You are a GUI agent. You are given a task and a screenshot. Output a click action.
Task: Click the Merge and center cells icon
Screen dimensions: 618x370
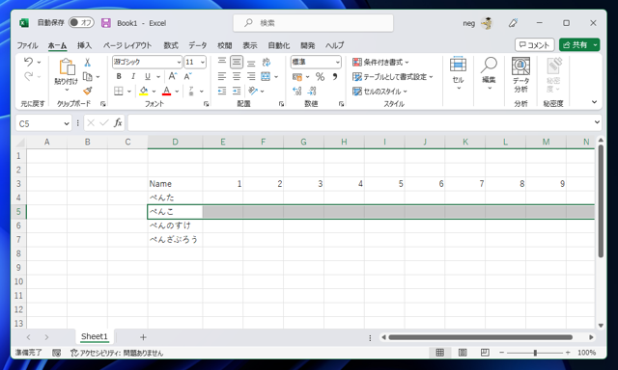(266, 77)
